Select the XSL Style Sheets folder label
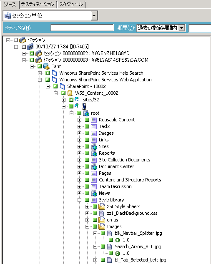This screenshot has height=264, width=211. coord(123,206)
